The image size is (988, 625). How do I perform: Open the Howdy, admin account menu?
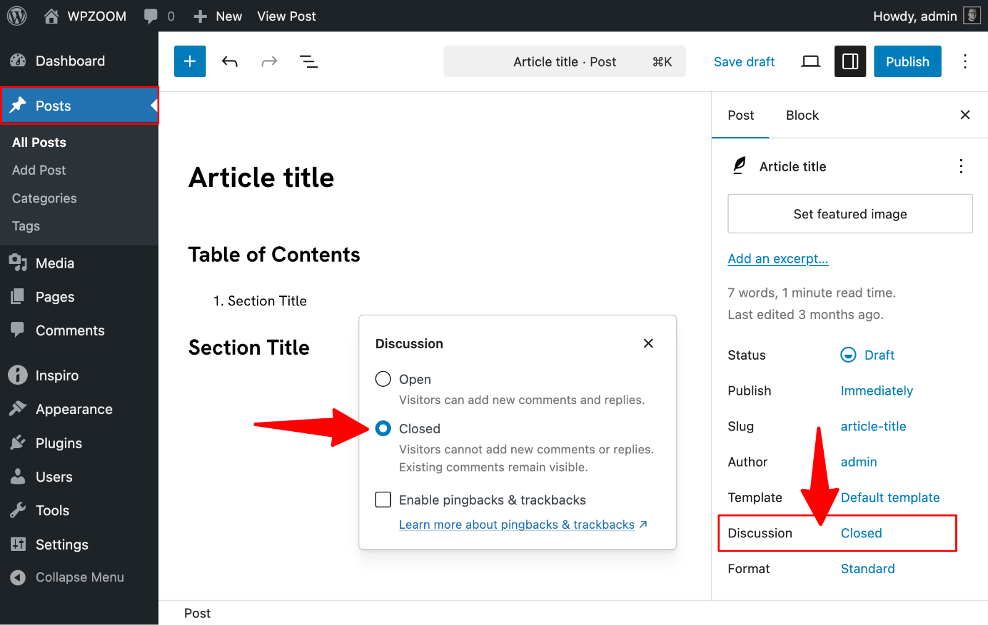pyautogui.click(x=926, y=16)
